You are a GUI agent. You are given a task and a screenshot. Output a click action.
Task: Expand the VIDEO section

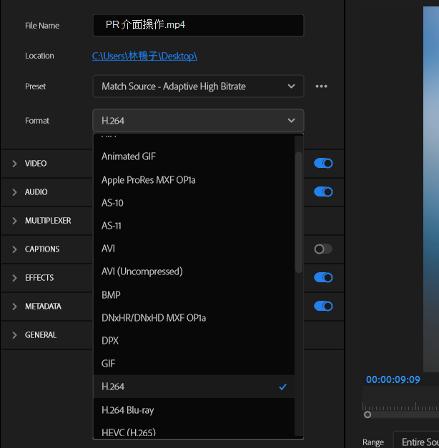14,164
